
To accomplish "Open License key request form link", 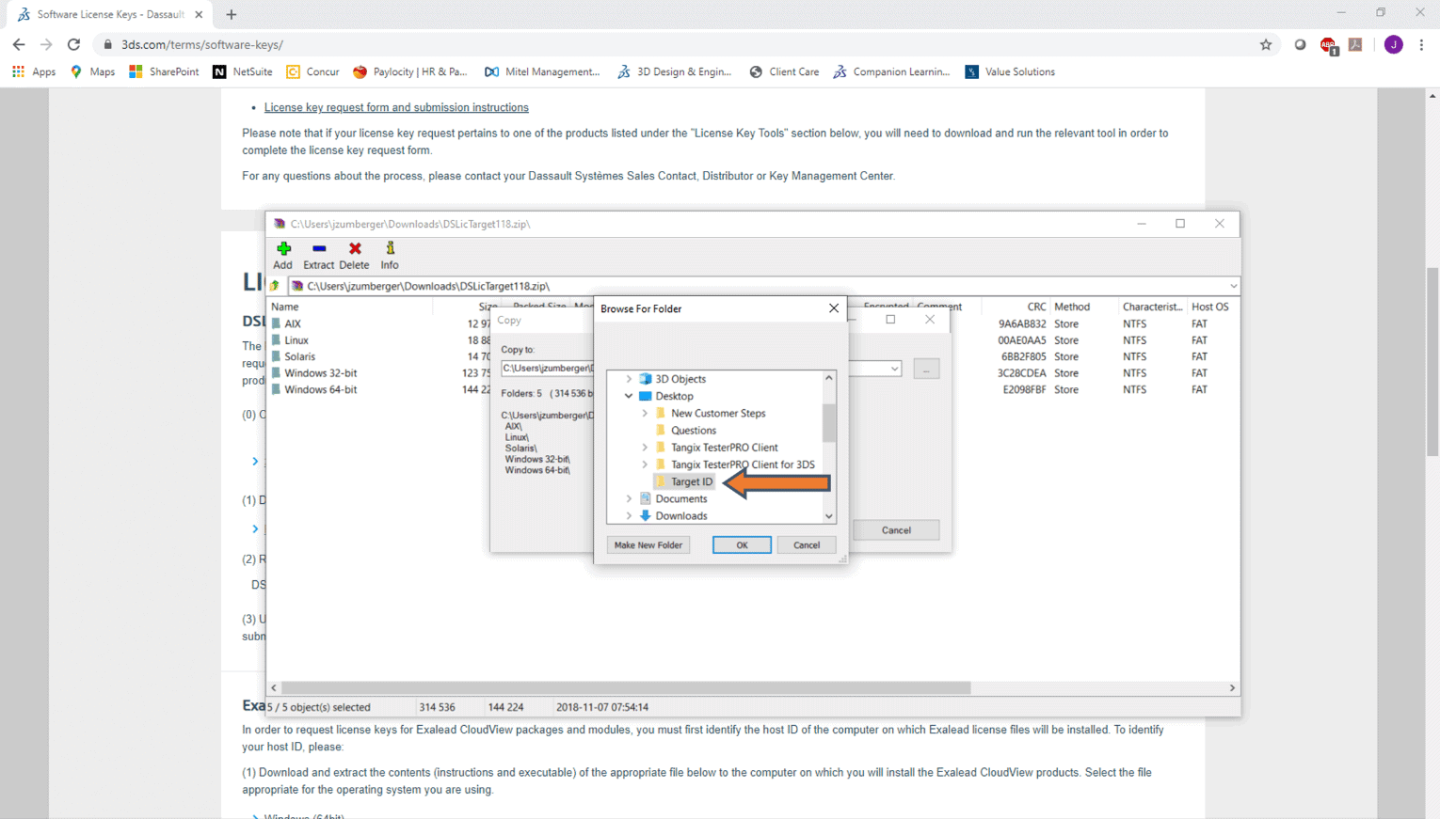I will point(396,107).
